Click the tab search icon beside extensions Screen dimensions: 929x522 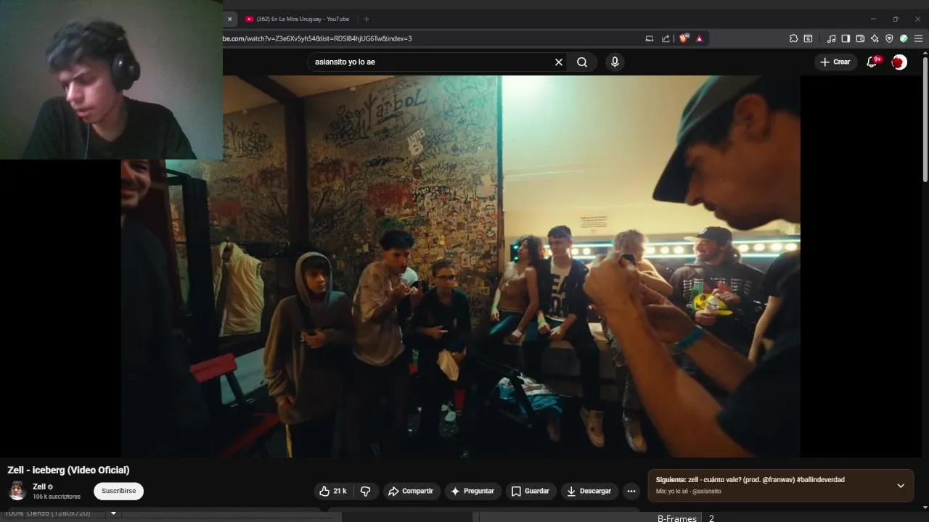click(808, 38)
